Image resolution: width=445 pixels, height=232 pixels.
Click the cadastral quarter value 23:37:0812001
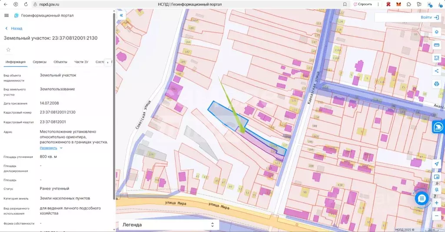pyautogui.click(x=53, y=122)
